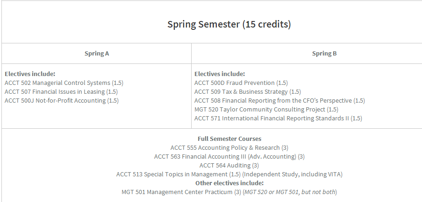Click the Spring Semester (15 credits) heading

[229, 24]
